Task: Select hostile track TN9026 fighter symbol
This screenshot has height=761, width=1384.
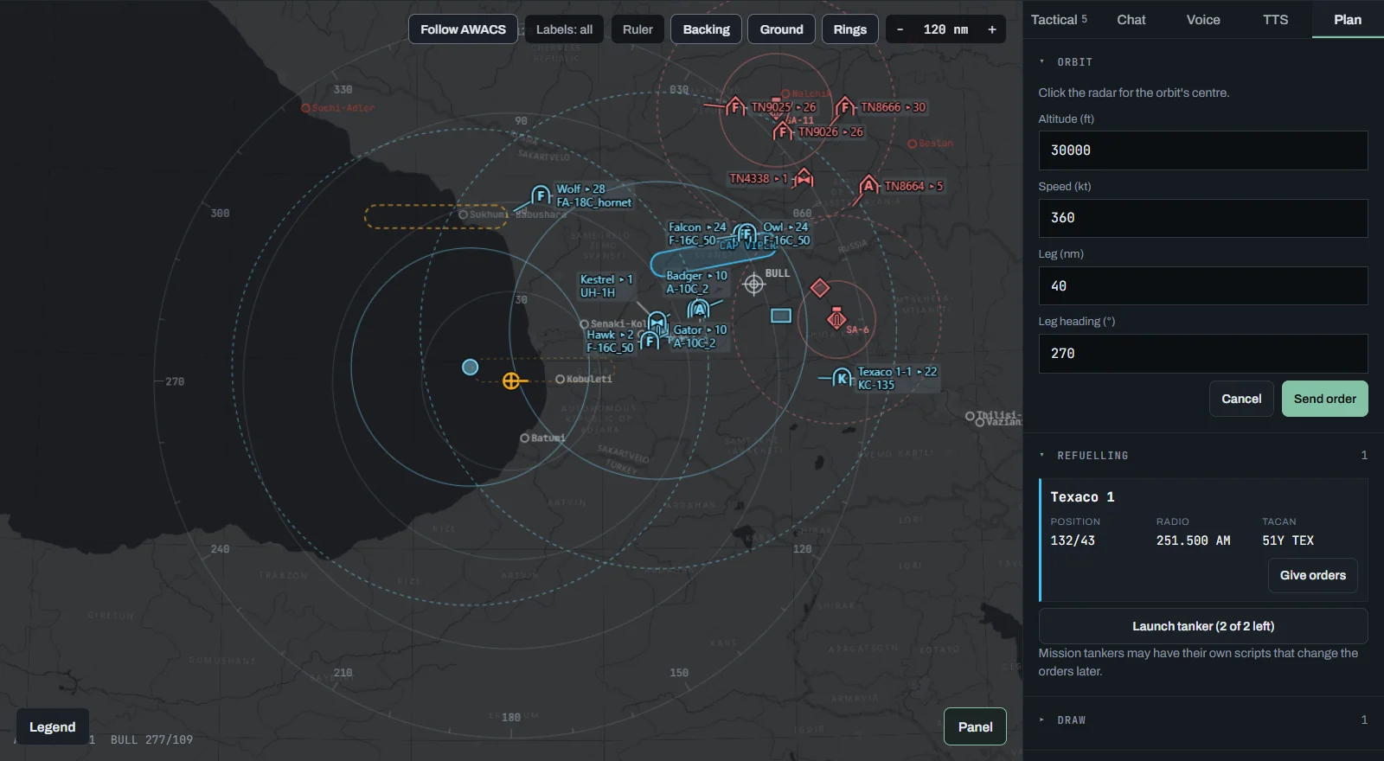Action: pyautogui.click(x=783, y=131)
